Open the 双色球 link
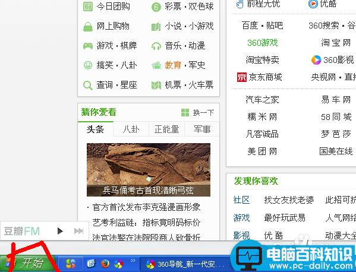The height and width of the screenshot is (272, 356). point(201,7)
